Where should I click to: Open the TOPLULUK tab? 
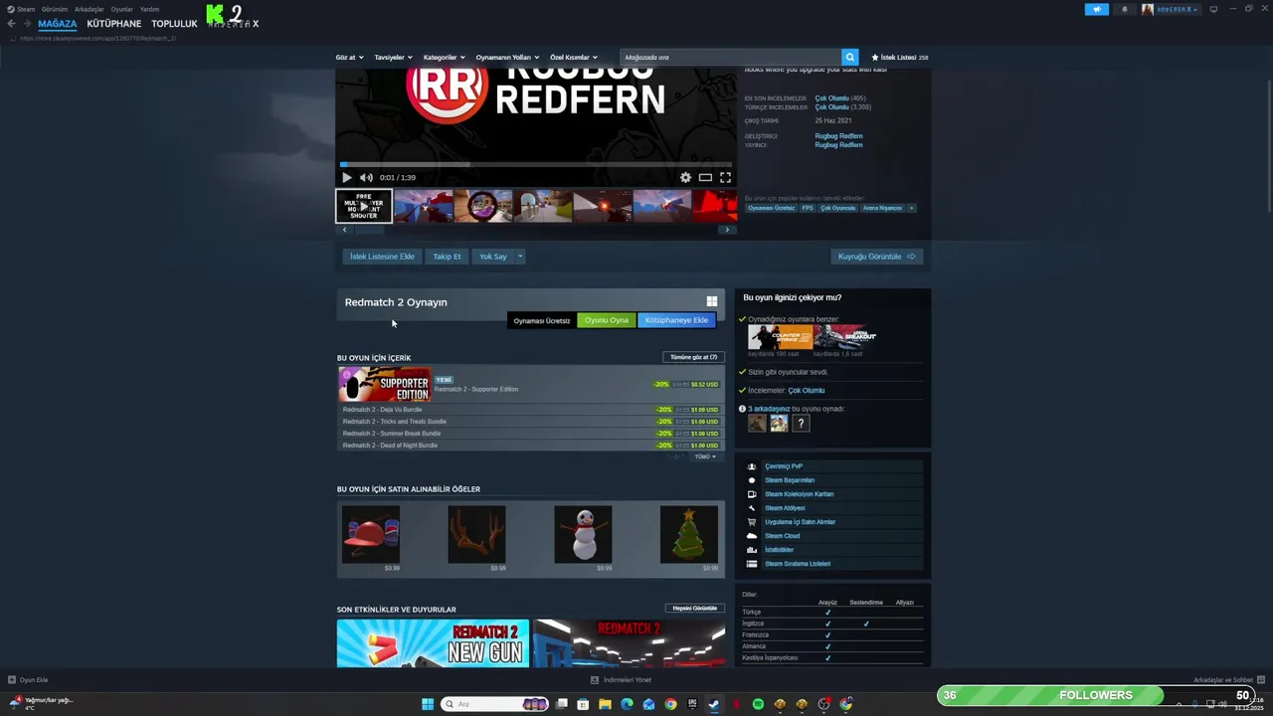coord(175,24)
